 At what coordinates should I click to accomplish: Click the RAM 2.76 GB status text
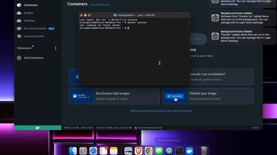coord(71,128)
